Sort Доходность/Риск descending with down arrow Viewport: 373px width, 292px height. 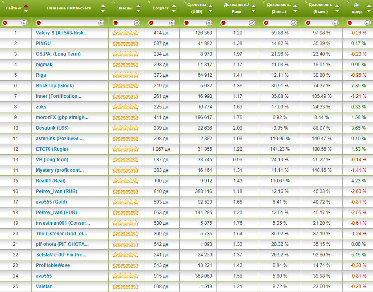pyautogui.click(x=254, y=11)
